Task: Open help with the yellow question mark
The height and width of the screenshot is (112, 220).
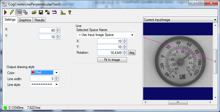Action: pos(70,12)
